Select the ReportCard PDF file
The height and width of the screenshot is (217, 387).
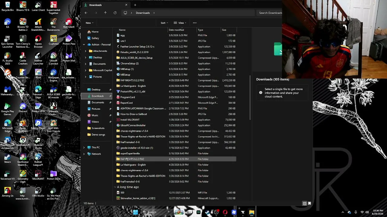(x=176, y=103)
